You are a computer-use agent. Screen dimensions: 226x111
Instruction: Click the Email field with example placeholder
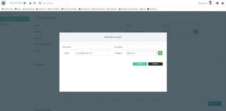93,53
